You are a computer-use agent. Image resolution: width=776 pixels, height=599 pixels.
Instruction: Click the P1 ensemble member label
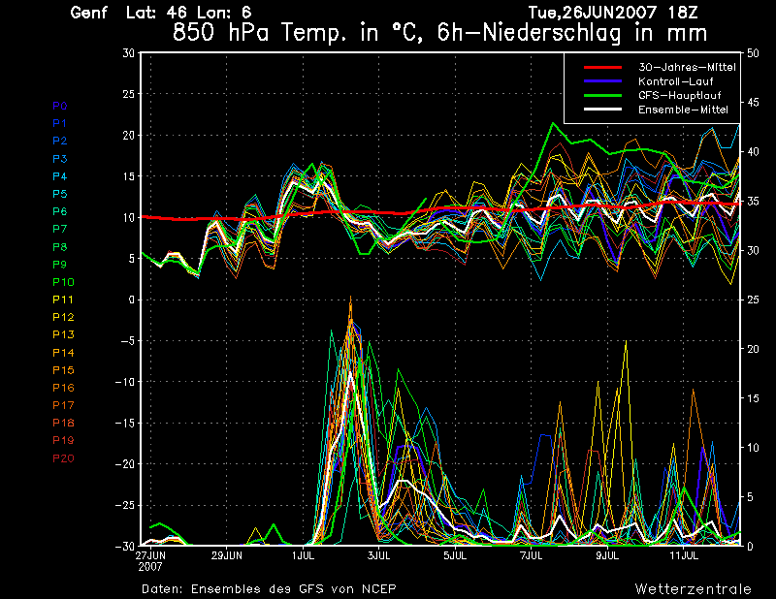59,123
